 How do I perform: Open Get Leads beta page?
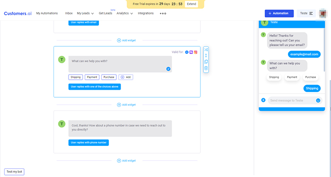105,13
